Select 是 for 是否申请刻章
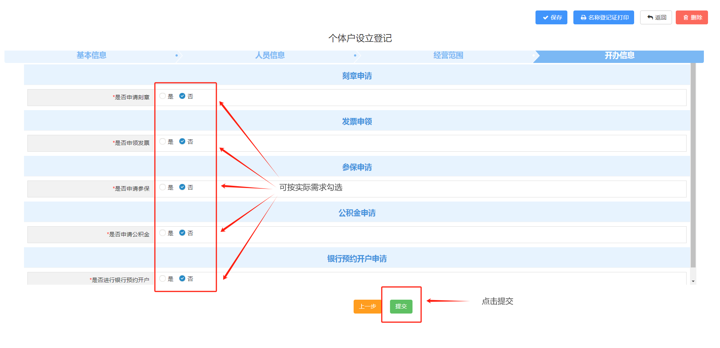 click(162, 96)
